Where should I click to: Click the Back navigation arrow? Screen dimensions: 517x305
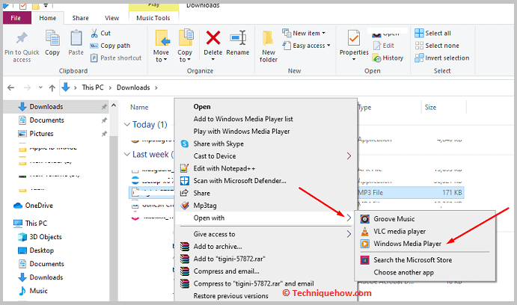(11, 87)
